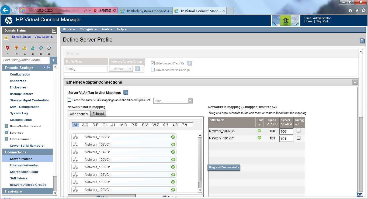This screenshot has width=368, height=199.
Task: Click the certificate error red shield icon
Action: 95,11
